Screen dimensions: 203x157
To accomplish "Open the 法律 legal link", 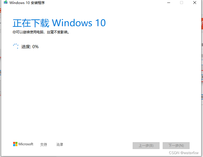I will (59, 144).
